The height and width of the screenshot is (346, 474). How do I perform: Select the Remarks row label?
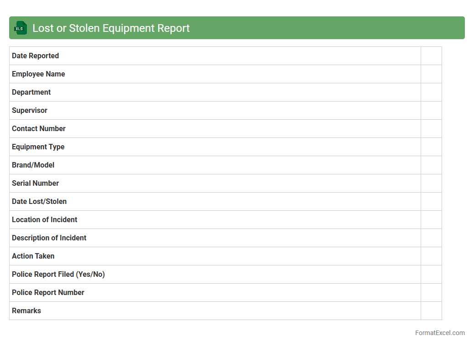26,311
